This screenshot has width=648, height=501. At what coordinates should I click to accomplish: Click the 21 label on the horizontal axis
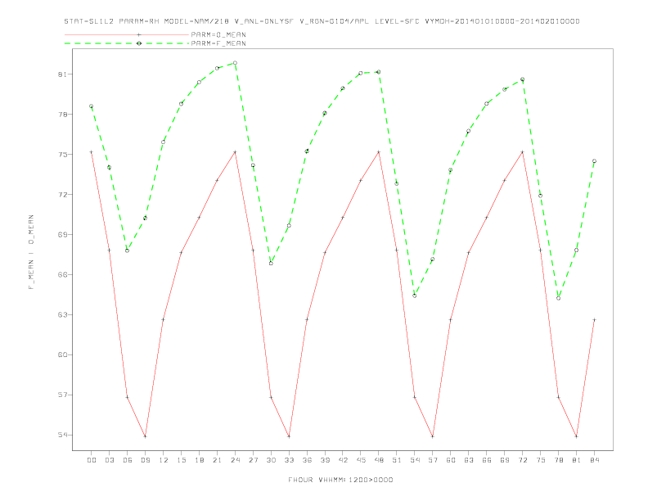[217, 460]
